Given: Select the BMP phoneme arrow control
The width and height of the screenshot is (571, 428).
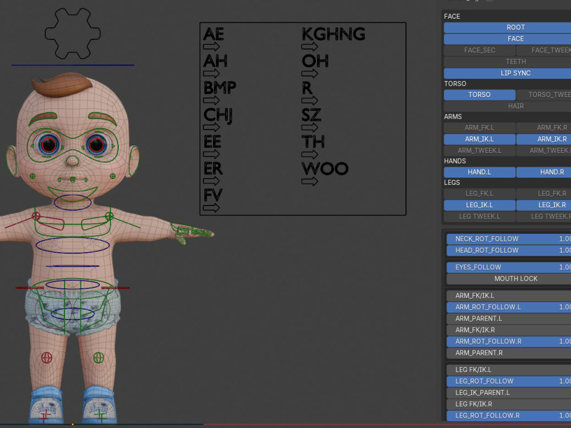Looking at the screenshot, I should (212, 100).
